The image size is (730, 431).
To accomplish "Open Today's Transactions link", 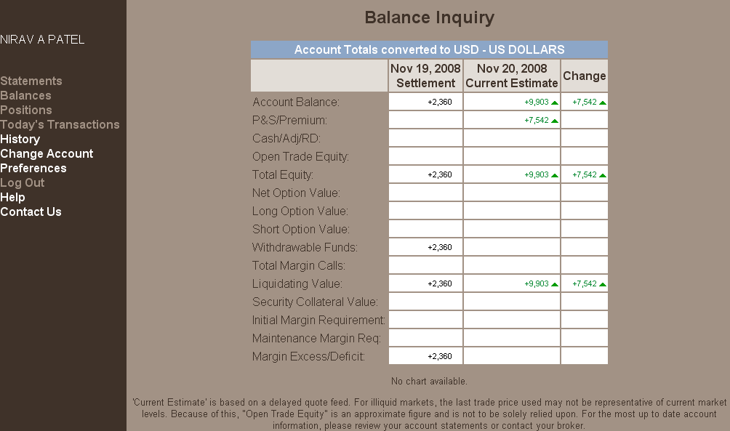I will (x=60, y=124).
